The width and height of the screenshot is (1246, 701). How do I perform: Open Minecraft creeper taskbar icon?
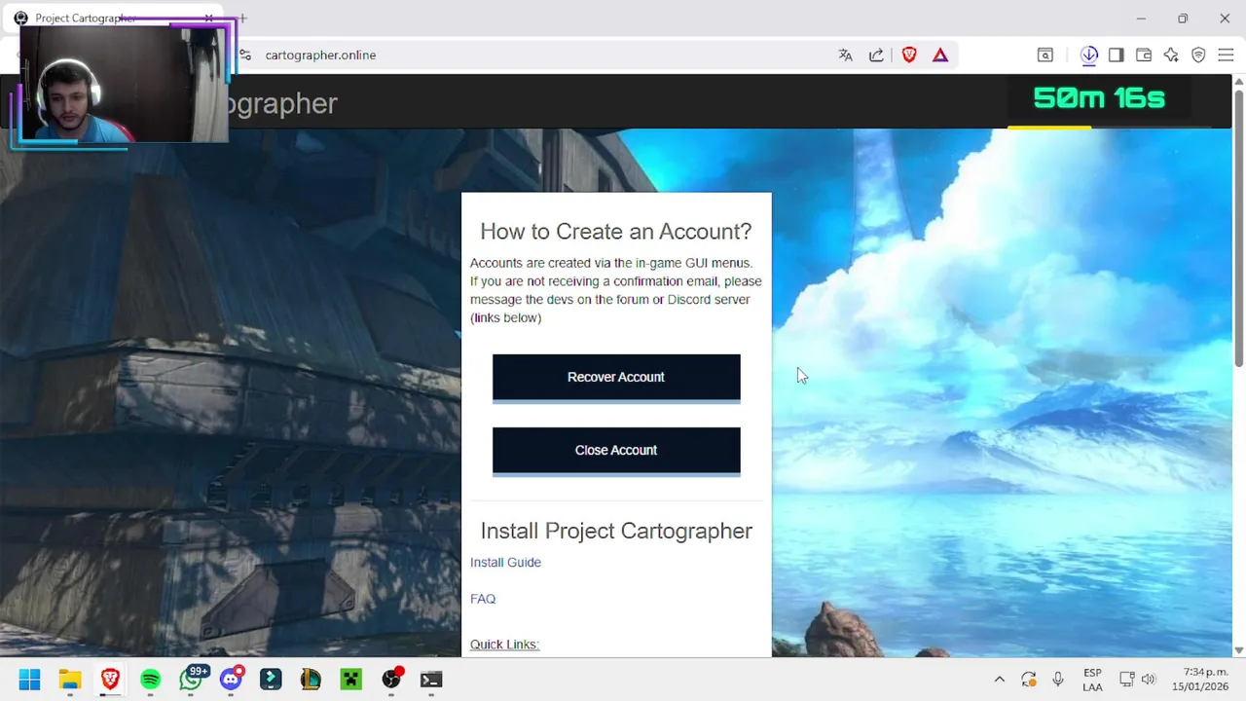click(x=351, y=680)
